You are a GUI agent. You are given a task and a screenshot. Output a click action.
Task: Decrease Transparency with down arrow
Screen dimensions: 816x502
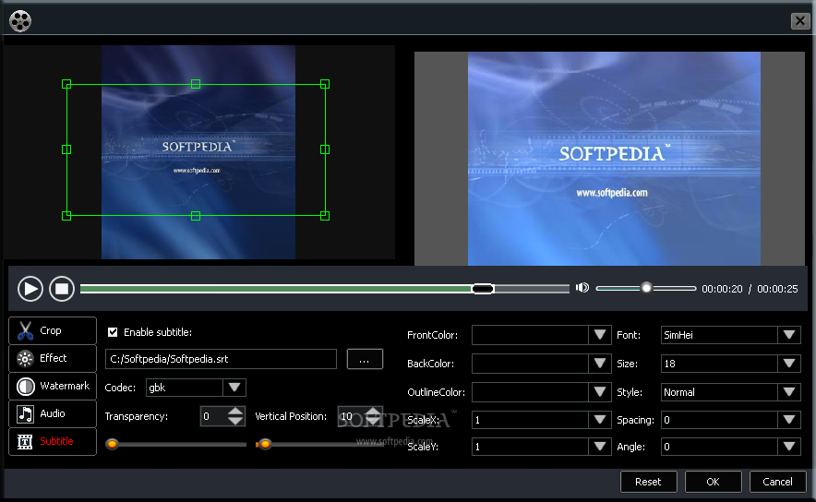[235, 421]
